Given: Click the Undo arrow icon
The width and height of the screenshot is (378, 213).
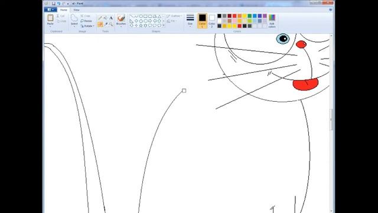Looking at the screenshot, I should coord(58,4).
